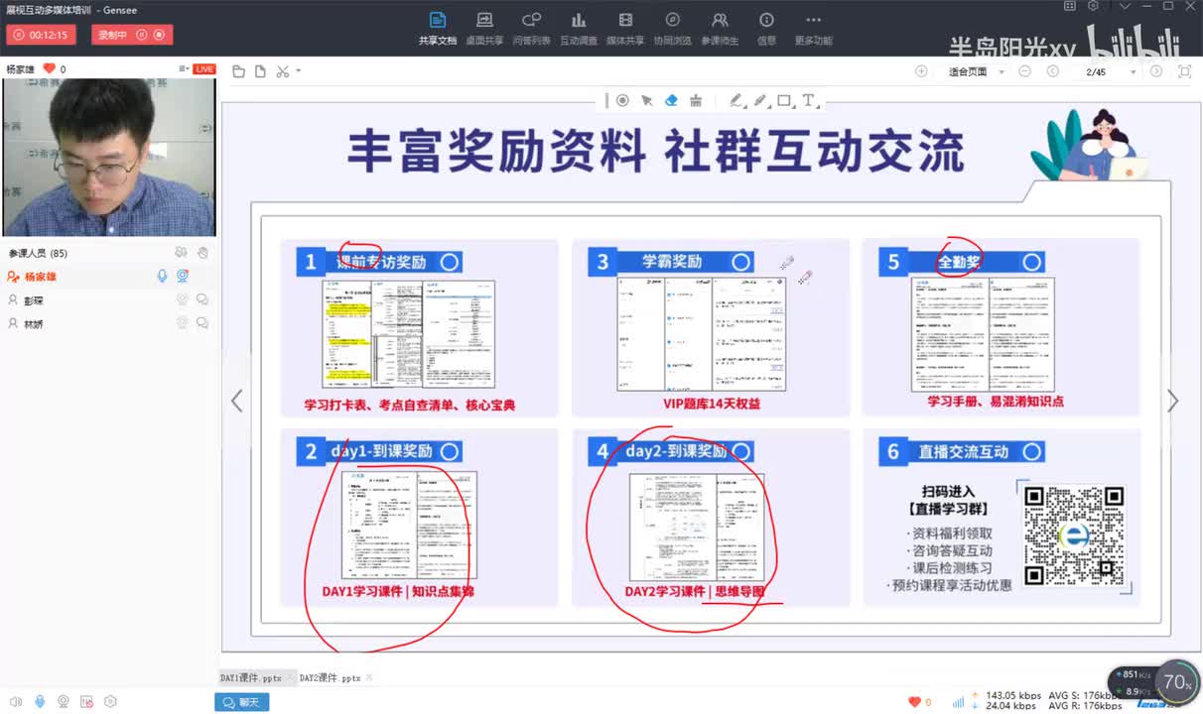Toggle microphone in bottom status bar
Screen dimensions: 1203x714
coord(40,702)
